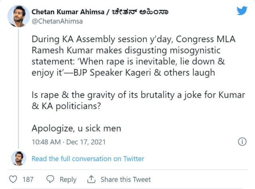Click small avatar beside full conversation link
255x189 pixels.
click(x=18, y=158)
